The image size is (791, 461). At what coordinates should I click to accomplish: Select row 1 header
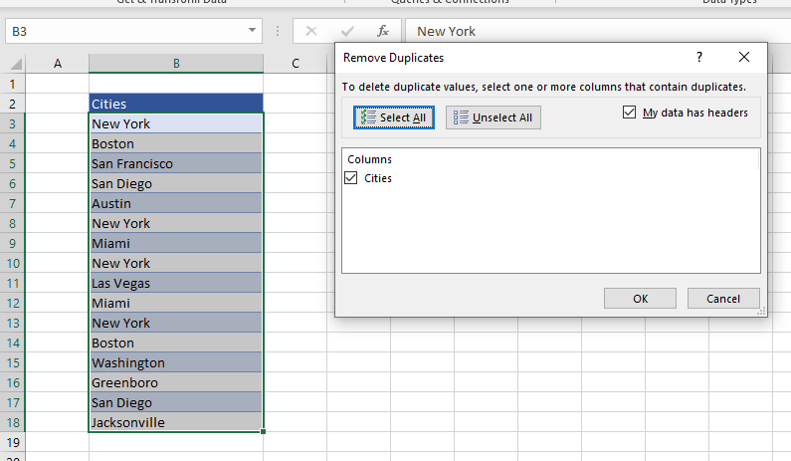pos(13,84)
